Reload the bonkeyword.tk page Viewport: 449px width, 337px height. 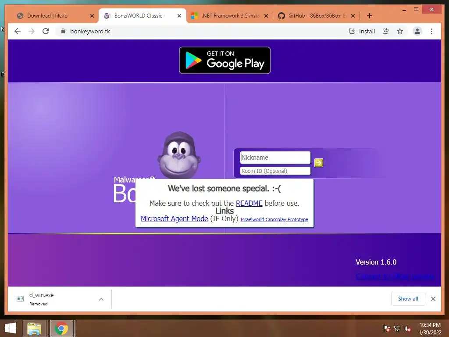[x=46, y=31]
